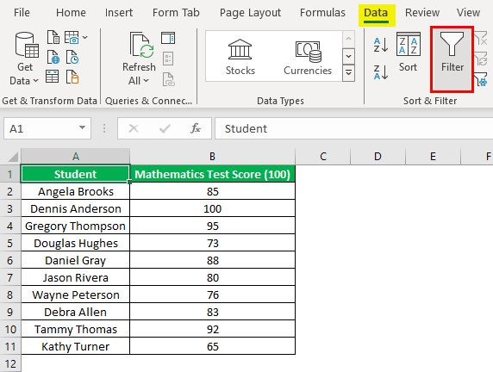Click the Clear filter icon
493x372 pixels.
point(480,39)
